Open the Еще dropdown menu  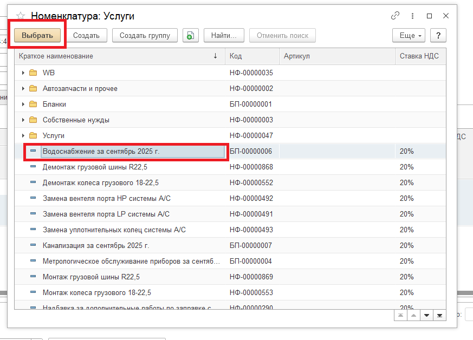point(410,36)
